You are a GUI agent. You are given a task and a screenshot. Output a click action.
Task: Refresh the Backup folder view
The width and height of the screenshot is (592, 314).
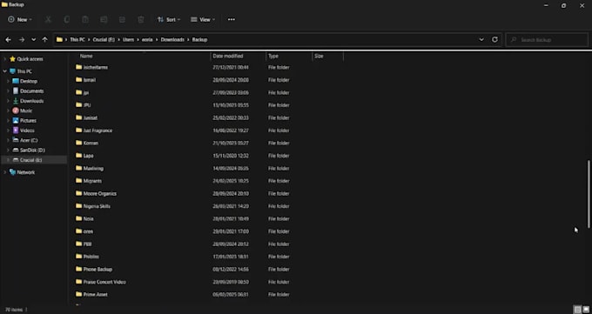[x=494, y=40]
